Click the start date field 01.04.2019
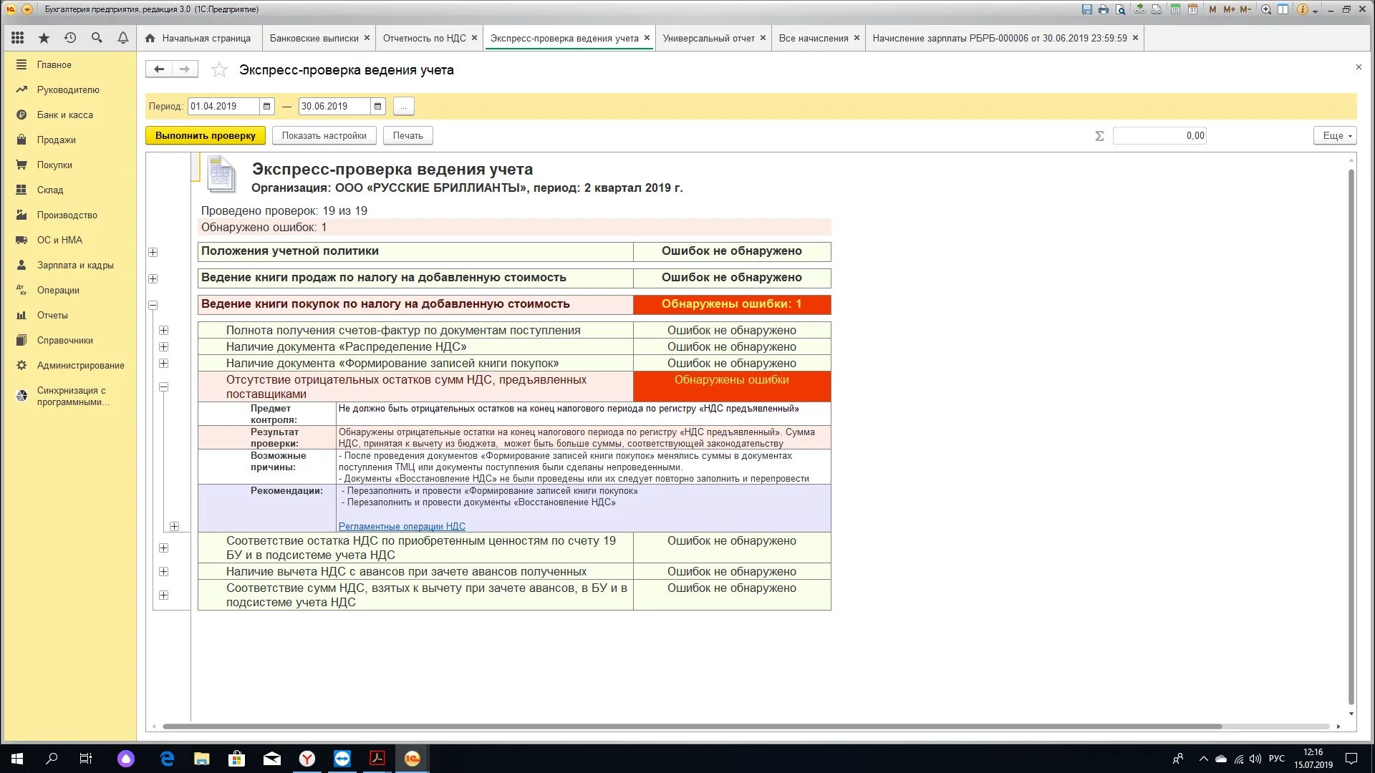This screenshot has height=773, width=1375. (x=223, y=106)
